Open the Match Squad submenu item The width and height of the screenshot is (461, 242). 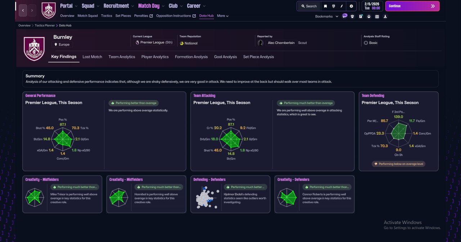88,16
